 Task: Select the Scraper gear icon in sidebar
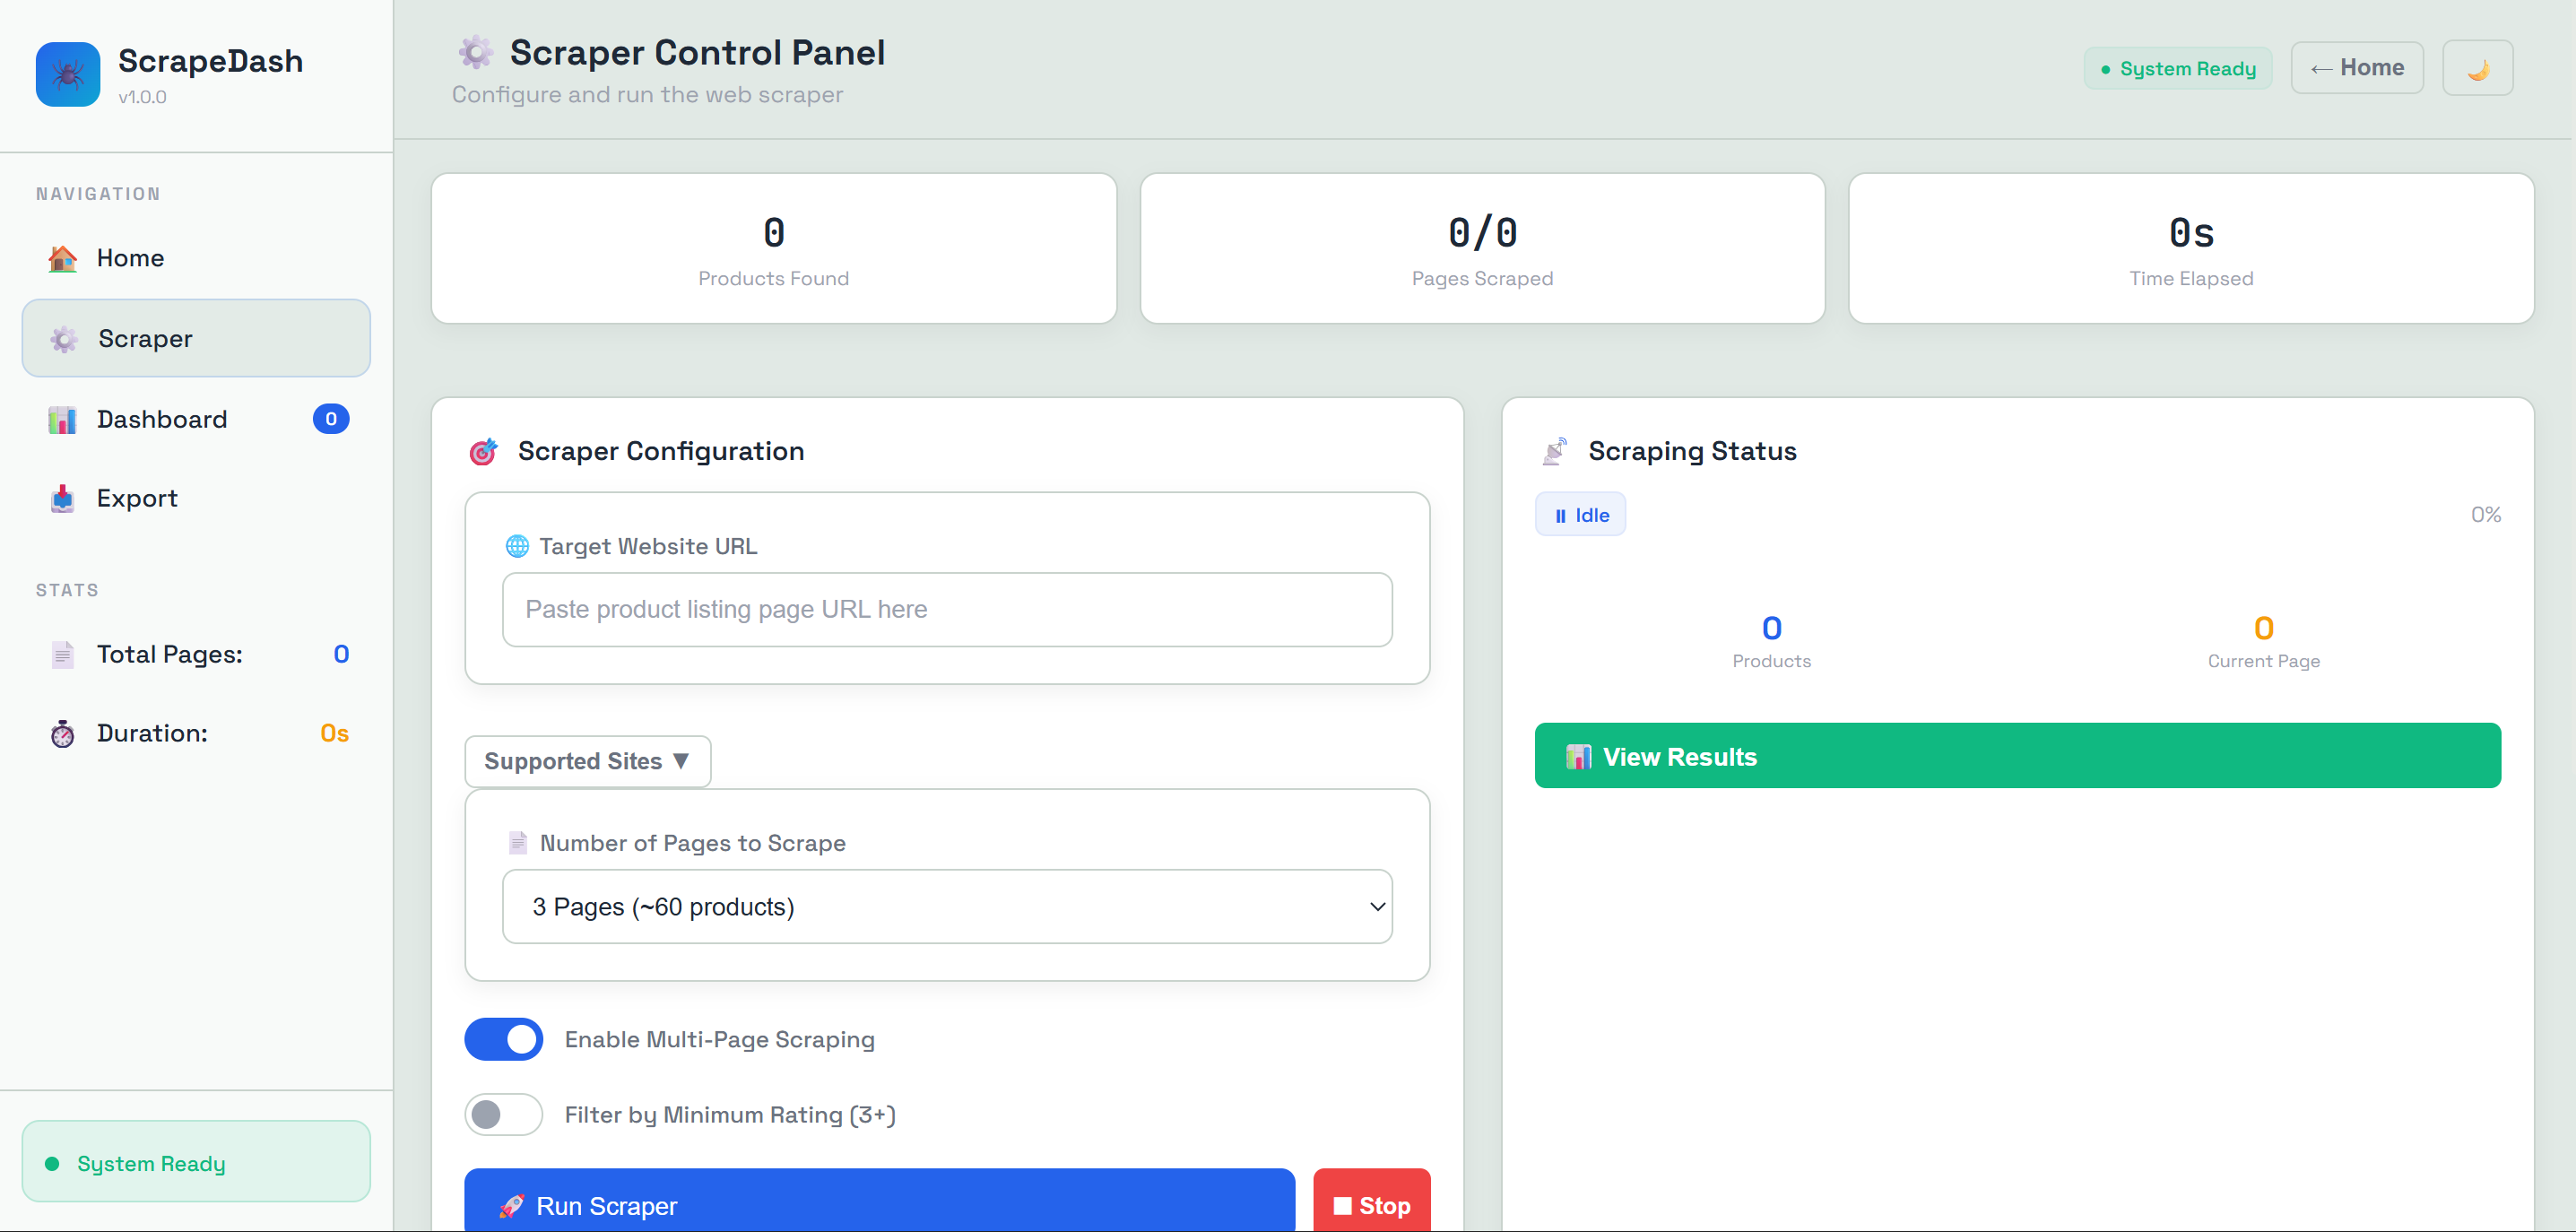coord(62,338)
